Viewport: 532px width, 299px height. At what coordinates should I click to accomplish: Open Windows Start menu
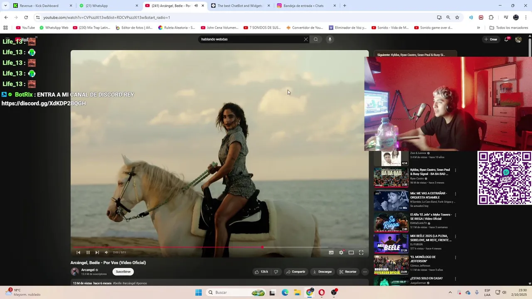pyautogui.click(x=199, y=293)
